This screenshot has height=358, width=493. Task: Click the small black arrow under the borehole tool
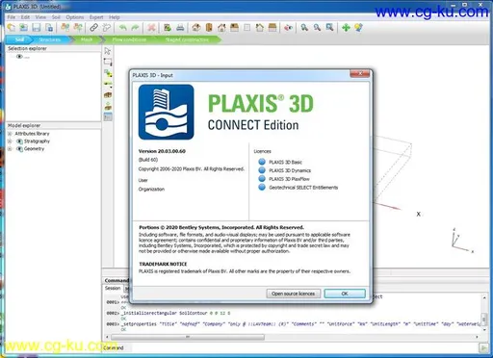pos(111,88)
